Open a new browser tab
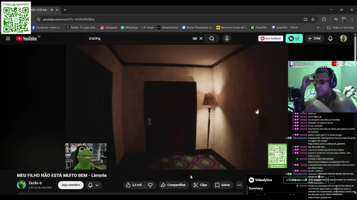357x200 pixels. pyautogui.click(x=65, y=10)
